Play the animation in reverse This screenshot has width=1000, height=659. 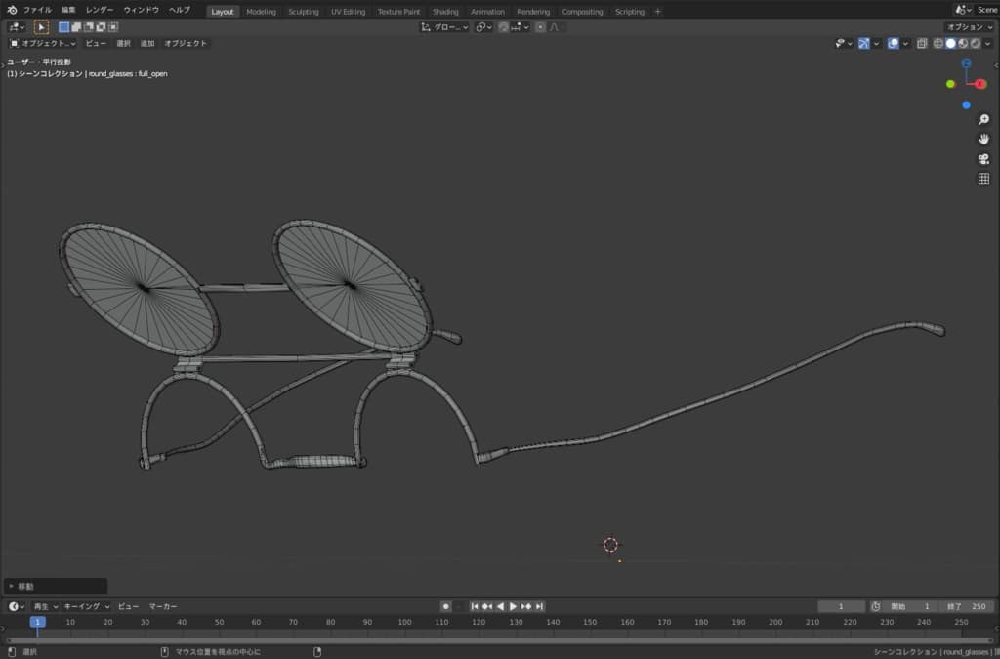tap(500, 606)
